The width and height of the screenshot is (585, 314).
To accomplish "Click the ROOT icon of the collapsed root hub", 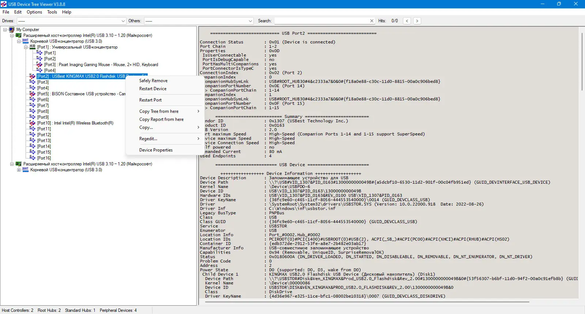I will point(26,170).
